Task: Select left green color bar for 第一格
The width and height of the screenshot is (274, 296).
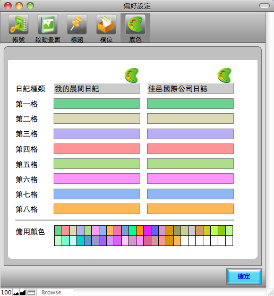Action: [x=97, y=104]
